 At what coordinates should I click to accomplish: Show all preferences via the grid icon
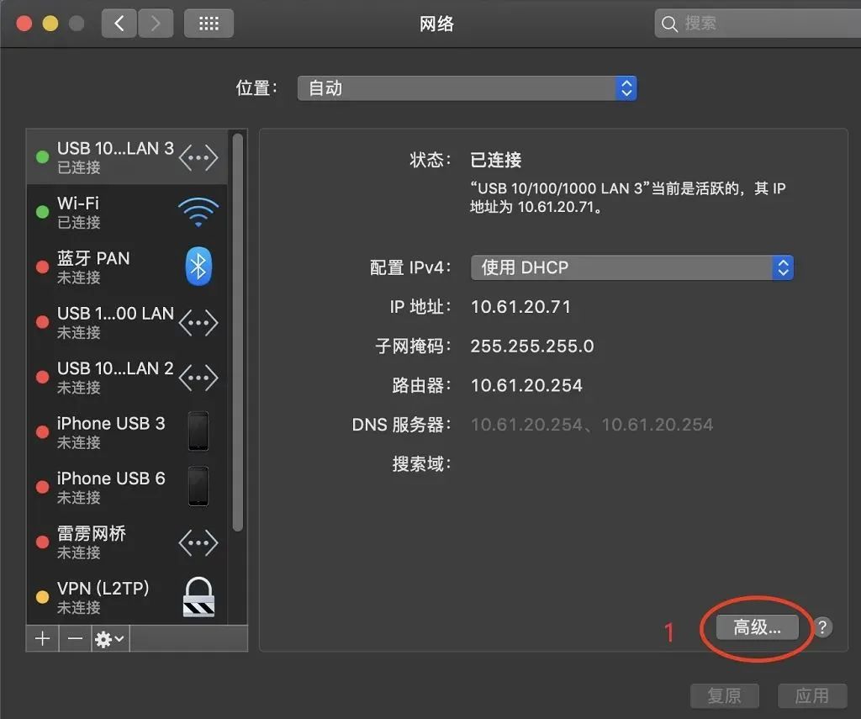tap(208, 23)
